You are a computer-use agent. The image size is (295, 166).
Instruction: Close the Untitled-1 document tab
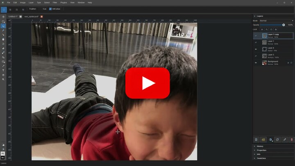pyautogui.click(x=20, y=16)
